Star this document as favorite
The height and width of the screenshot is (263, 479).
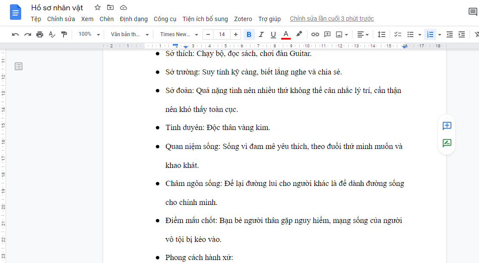coord(98,7)
